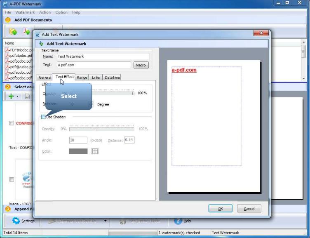This screenshot has width=310, height=238.
Task: Open the Watermark And Save As dropdown arrow
Action: coord(106,221)
